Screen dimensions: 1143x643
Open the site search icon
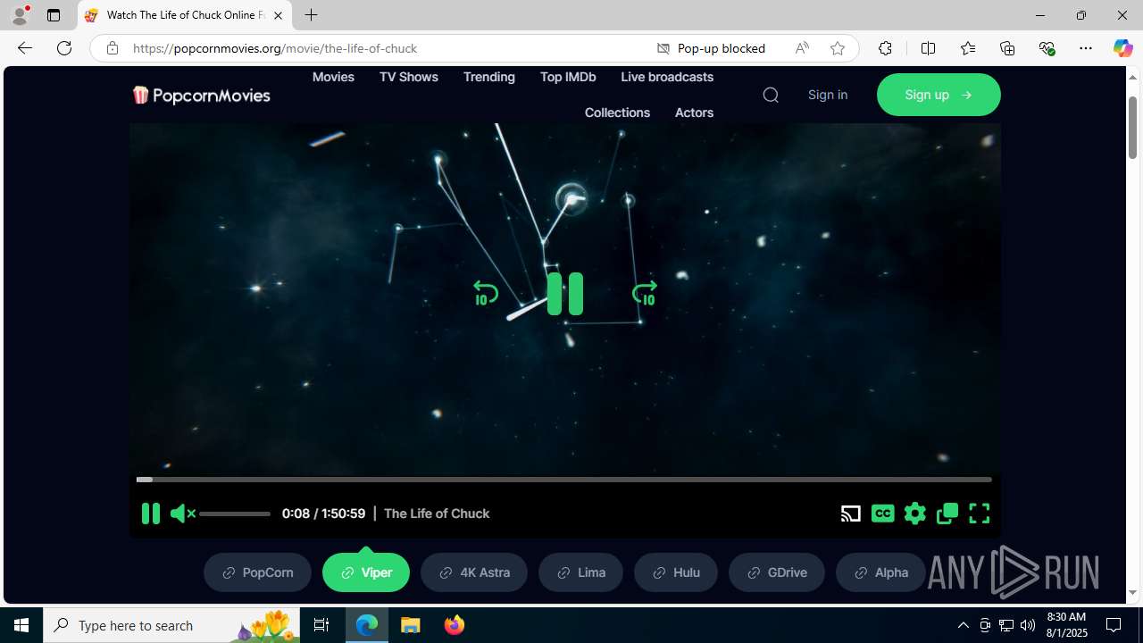(x=771, y=95)
